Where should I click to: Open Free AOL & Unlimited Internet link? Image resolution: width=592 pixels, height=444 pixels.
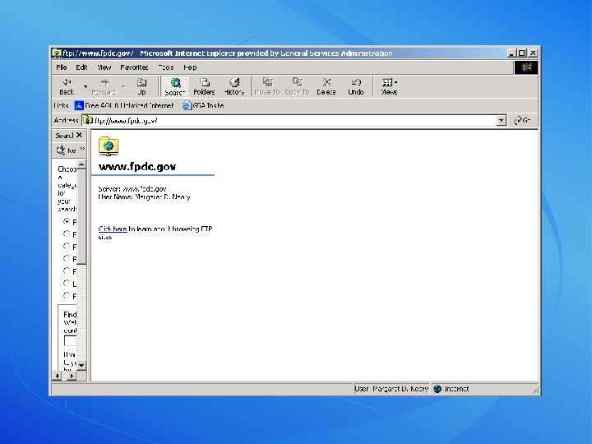[x=125, y=105]
